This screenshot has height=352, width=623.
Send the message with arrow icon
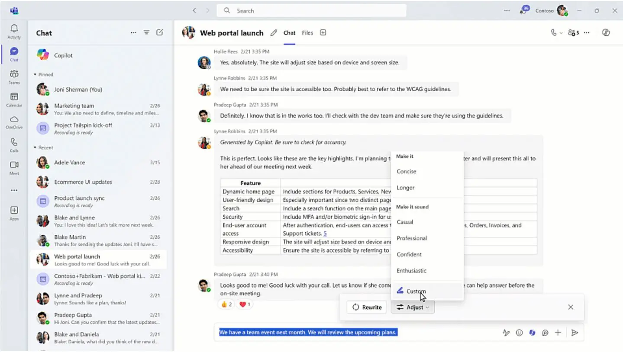coord(575,333)
